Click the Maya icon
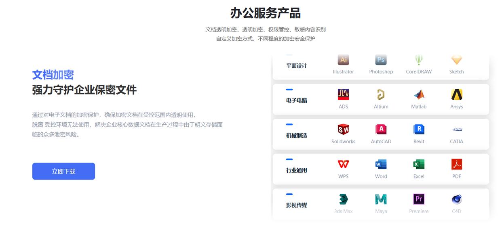 381,199
